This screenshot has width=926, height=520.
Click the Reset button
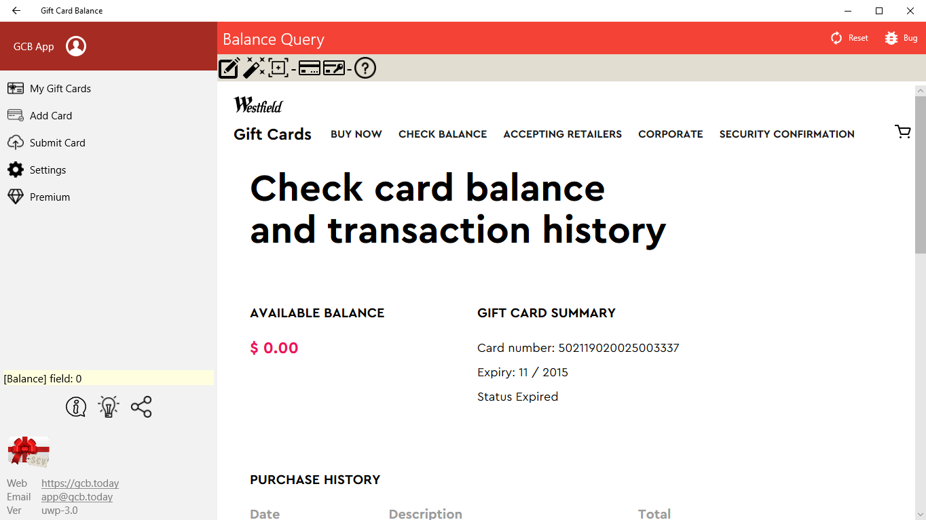[x=850, y=38]
